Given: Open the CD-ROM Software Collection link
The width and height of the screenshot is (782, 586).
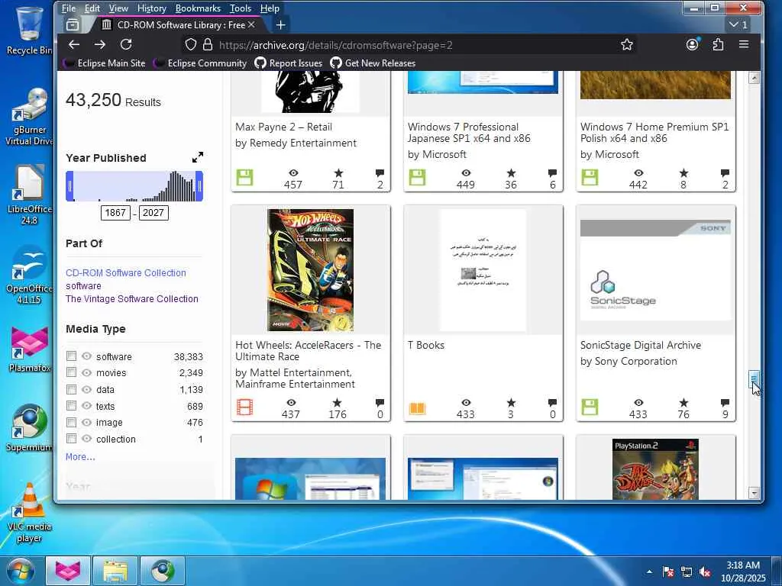Looking at the screenshot, I should pos(126,272).
